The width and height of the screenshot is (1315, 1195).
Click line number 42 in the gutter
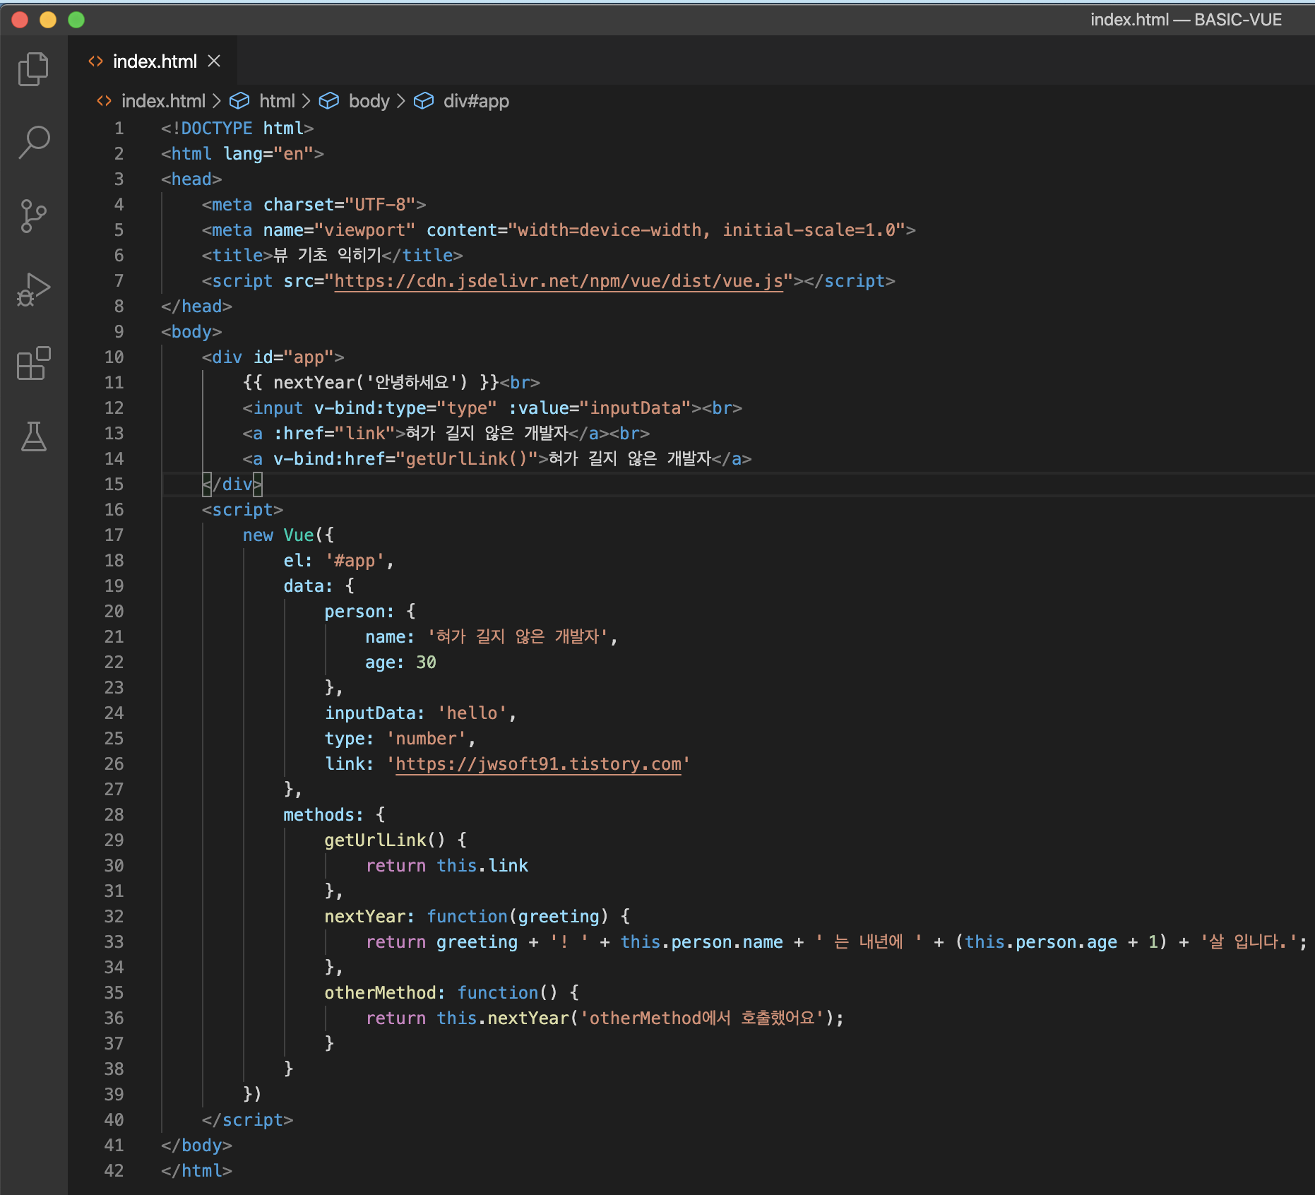[114, 1171]
